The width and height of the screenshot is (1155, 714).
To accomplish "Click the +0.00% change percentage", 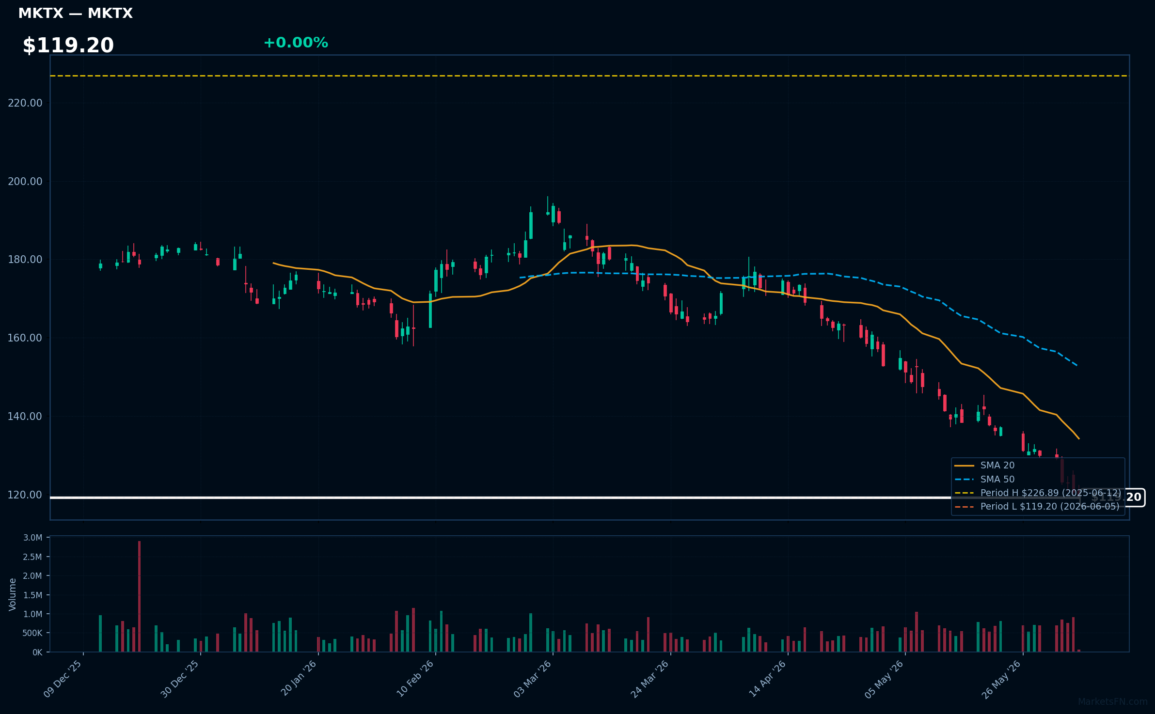I will point(296,43).
